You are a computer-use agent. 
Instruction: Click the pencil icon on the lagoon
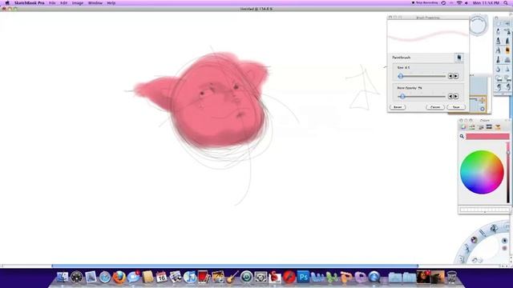(482, 233)
